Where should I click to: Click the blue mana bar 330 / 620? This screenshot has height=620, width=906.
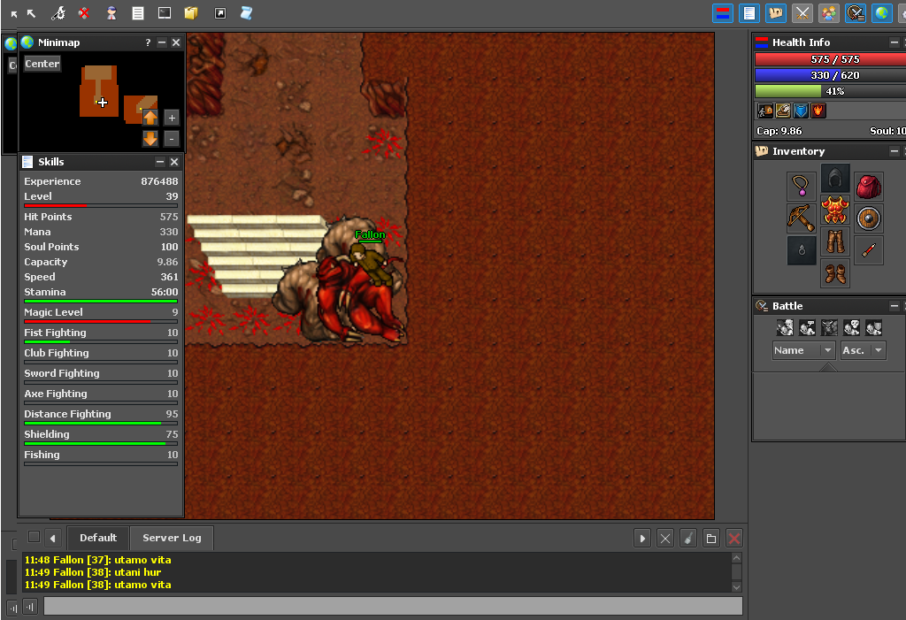click(830, 75)
